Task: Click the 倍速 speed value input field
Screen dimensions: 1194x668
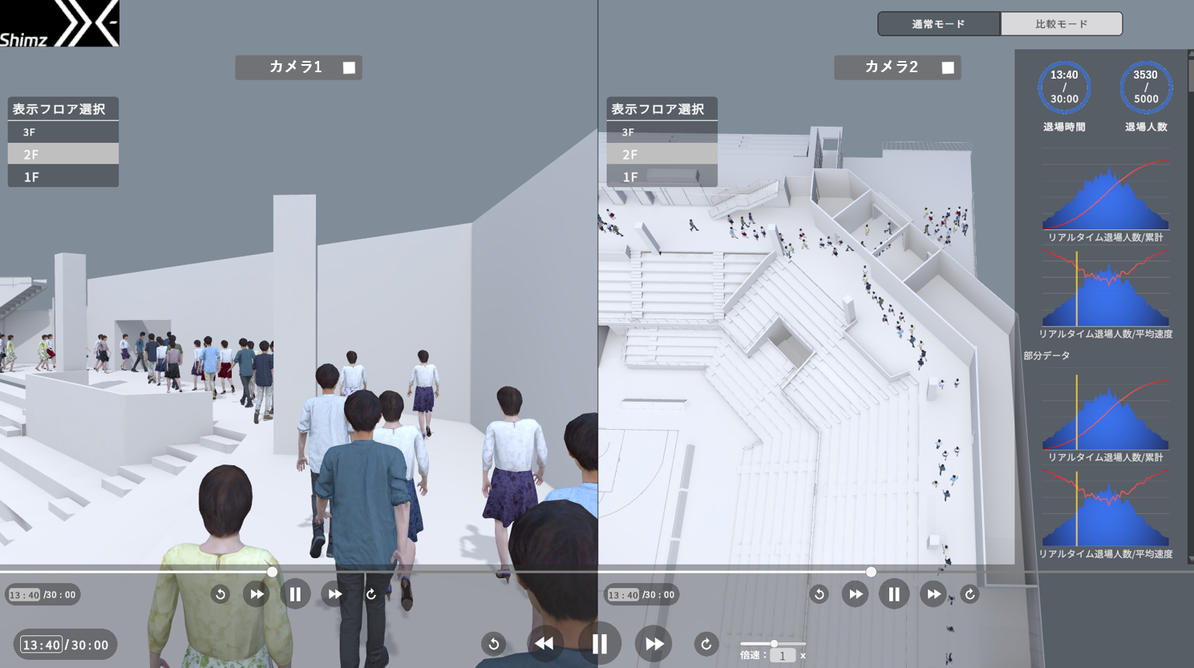Action: [783, 656]
